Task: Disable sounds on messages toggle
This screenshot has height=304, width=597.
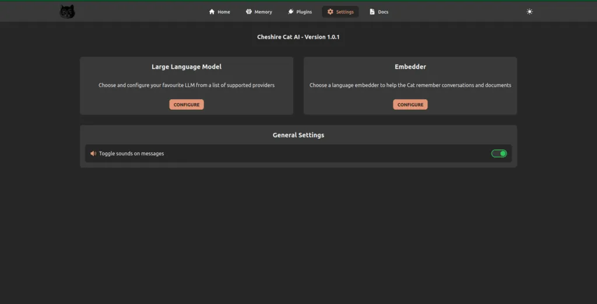Action: [x=499, y=153]
